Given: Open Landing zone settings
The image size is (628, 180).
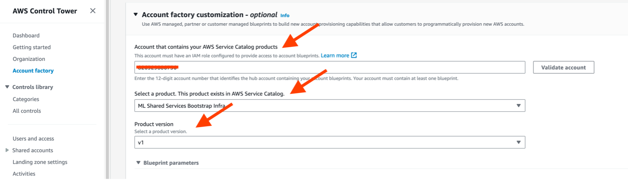Looking at the screenshot, I should 40,162.
